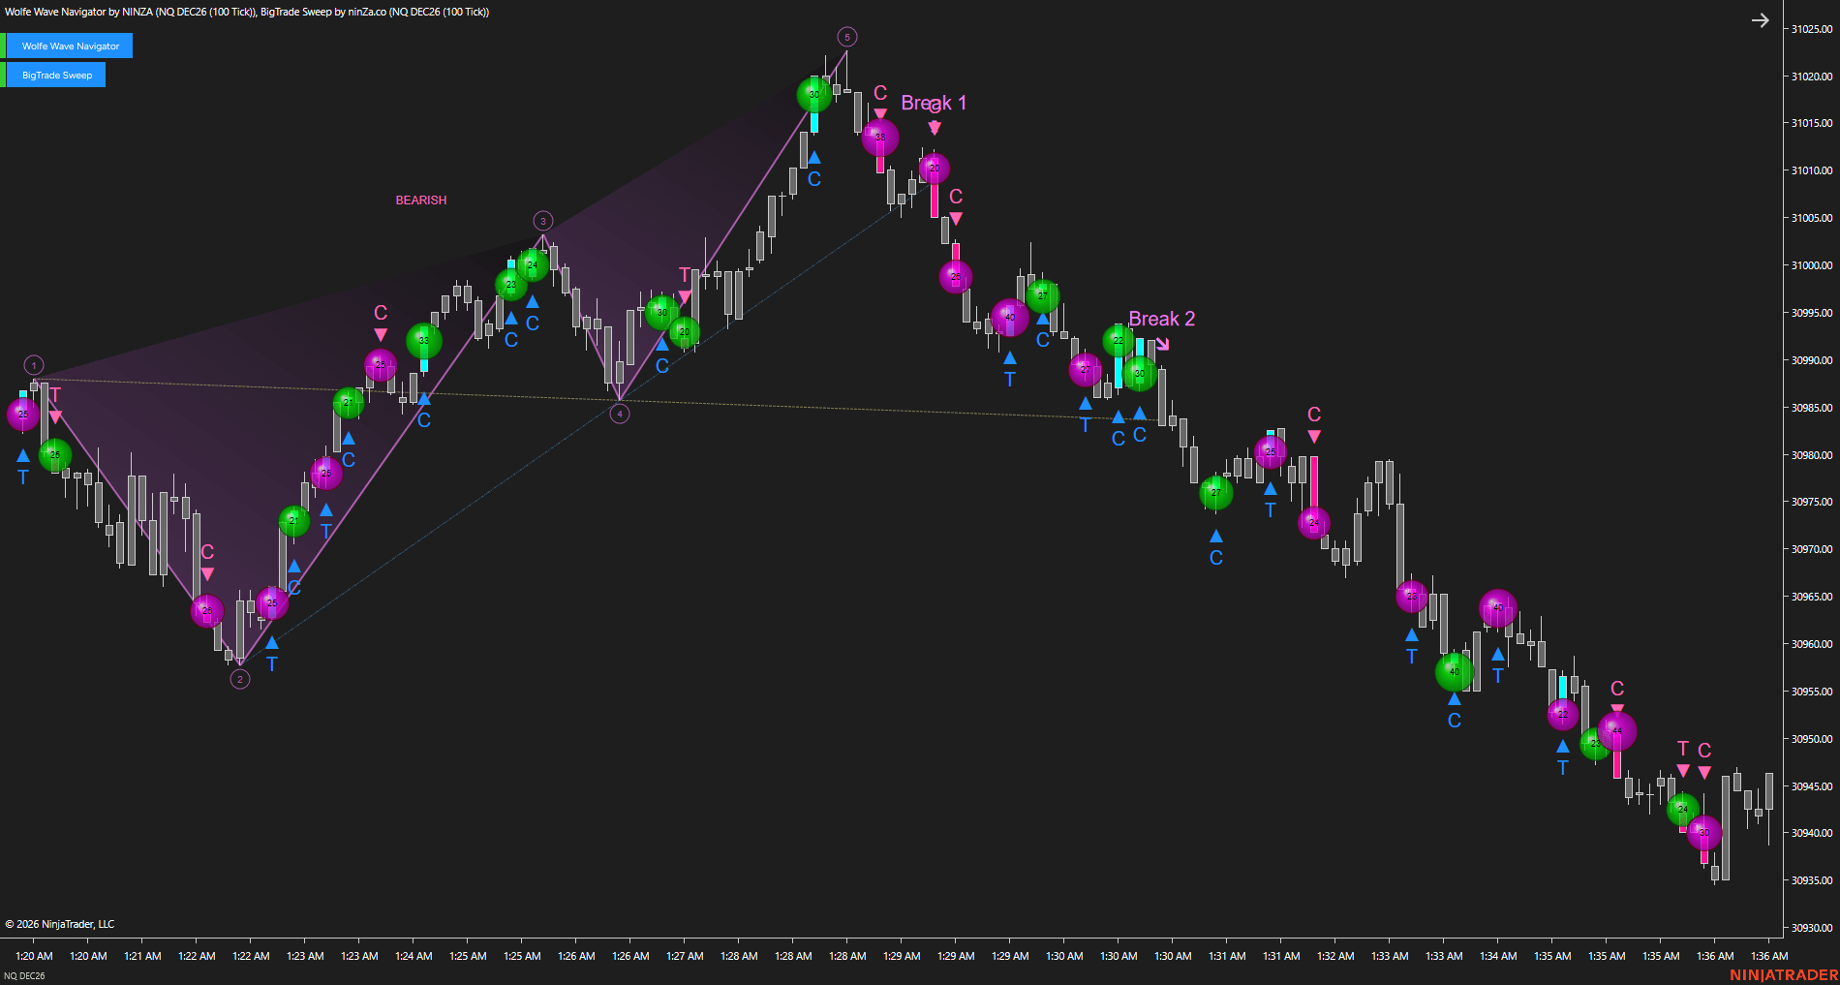Click the 1:27 AM time axis label

(685, 956)
